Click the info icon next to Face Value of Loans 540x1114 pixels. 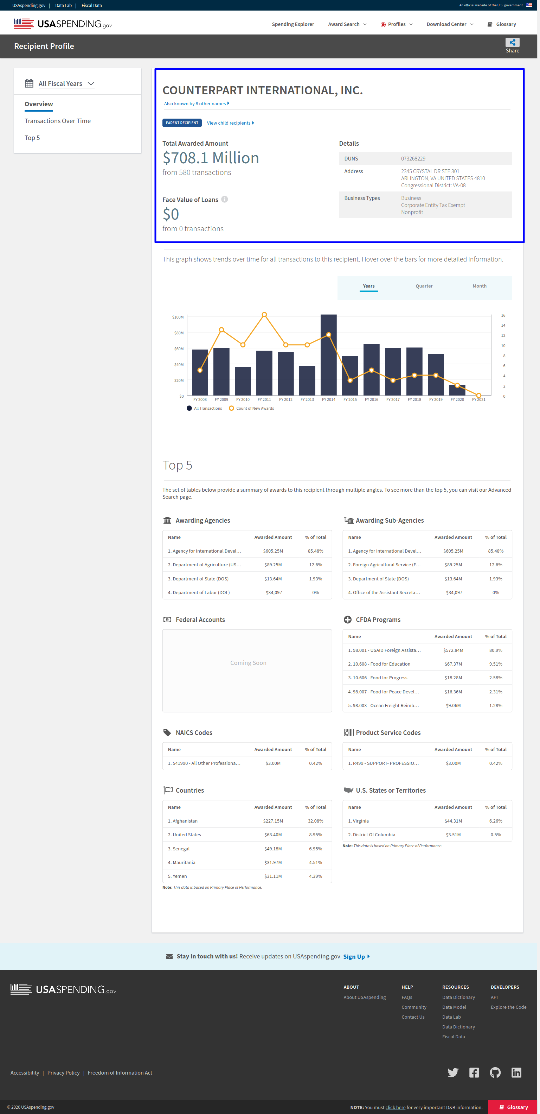click(225, 199)
